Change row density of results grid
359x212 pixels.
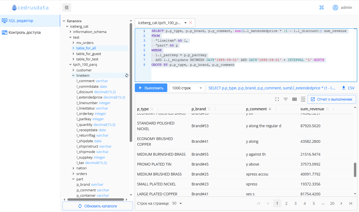pos(303,99)
